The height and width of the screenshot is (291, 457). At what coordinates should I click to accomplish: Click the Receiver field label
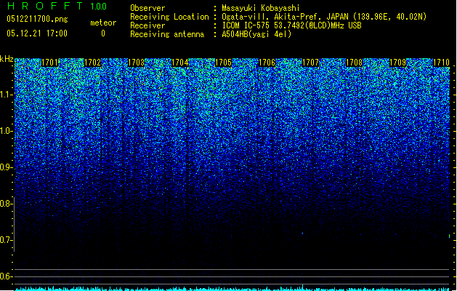(147, 25)
